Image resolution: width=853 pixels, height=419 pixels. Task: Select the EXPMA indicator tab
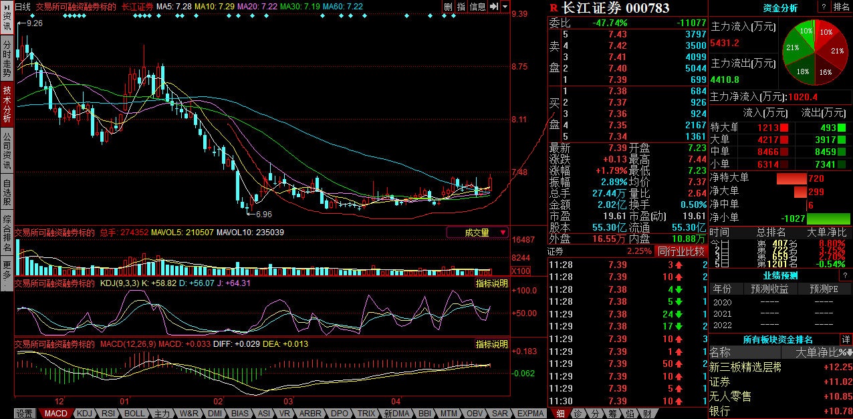click(x=531, y=414)
